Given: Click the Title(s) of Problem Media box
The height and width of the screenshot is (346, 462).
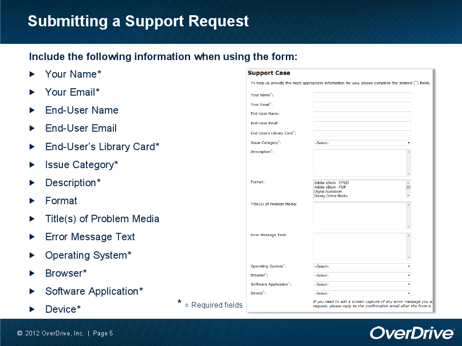Looking at the screenshot, I should click(x=359, y=216).
